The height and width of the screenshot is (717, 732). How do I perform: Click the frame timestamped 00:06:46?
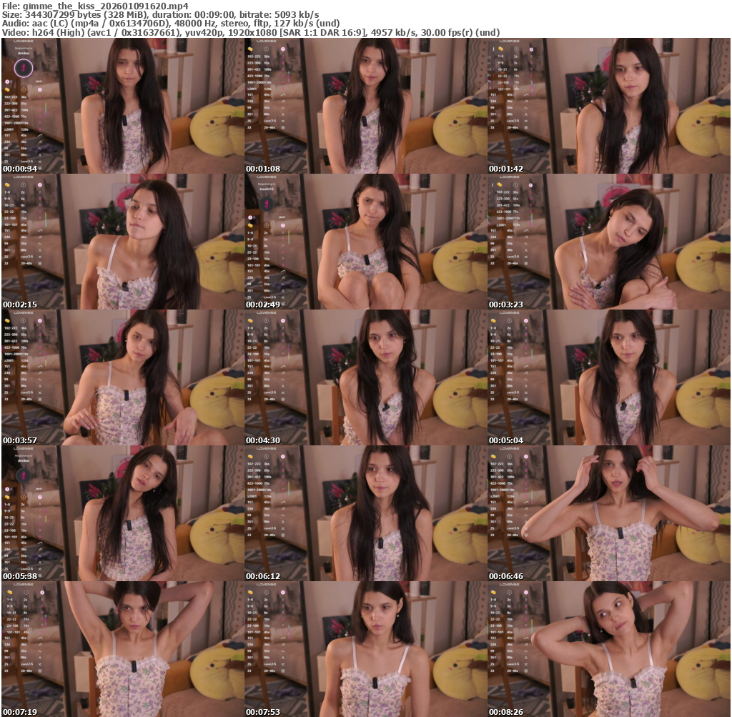point(608,513)
